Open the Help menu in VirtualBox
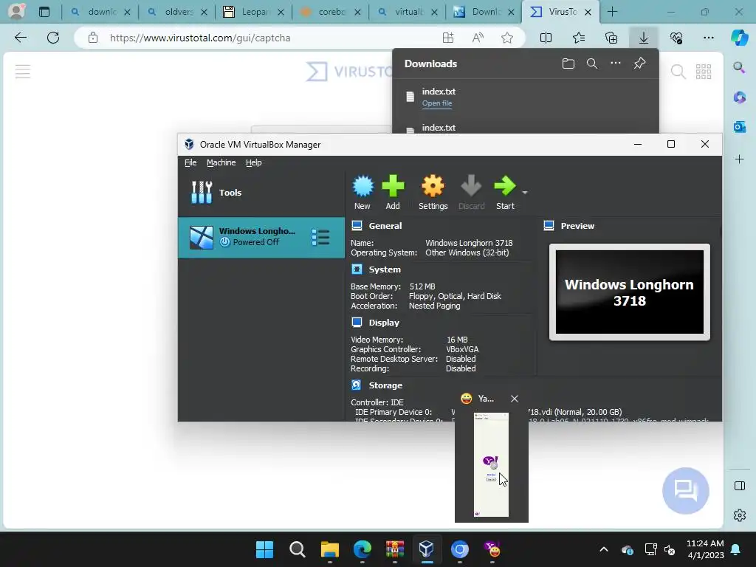This screenshot has height=567, width=756. 254,162
